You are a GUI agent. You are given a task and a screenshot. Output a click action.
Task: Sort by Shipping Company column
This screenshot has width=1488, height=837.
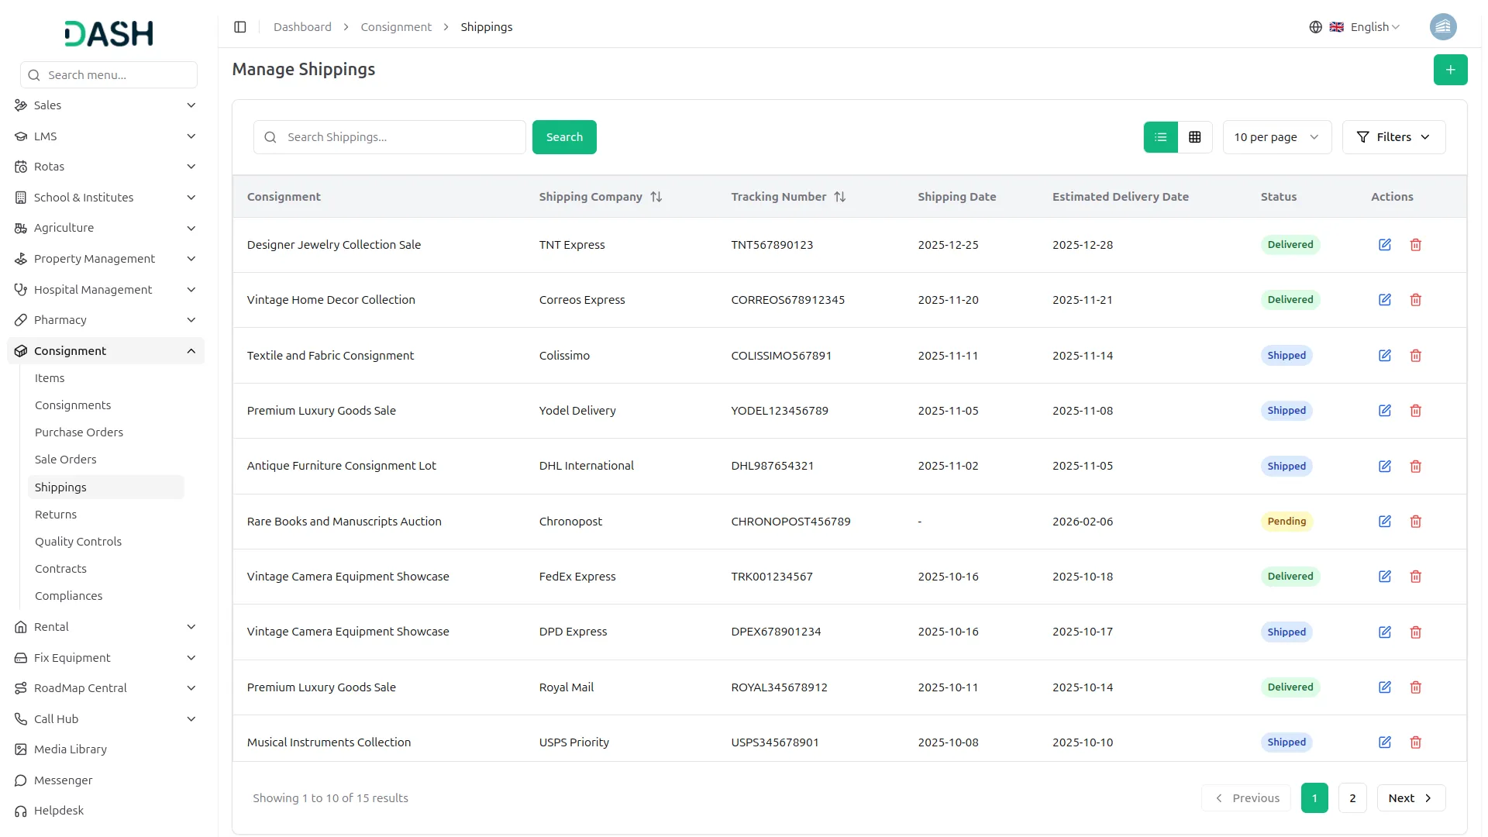coord(656,197)
